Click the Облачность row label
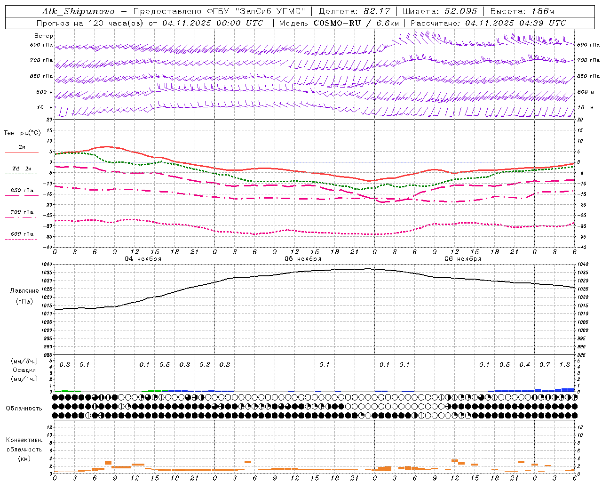Screen dimensions: 602x482 24,409
